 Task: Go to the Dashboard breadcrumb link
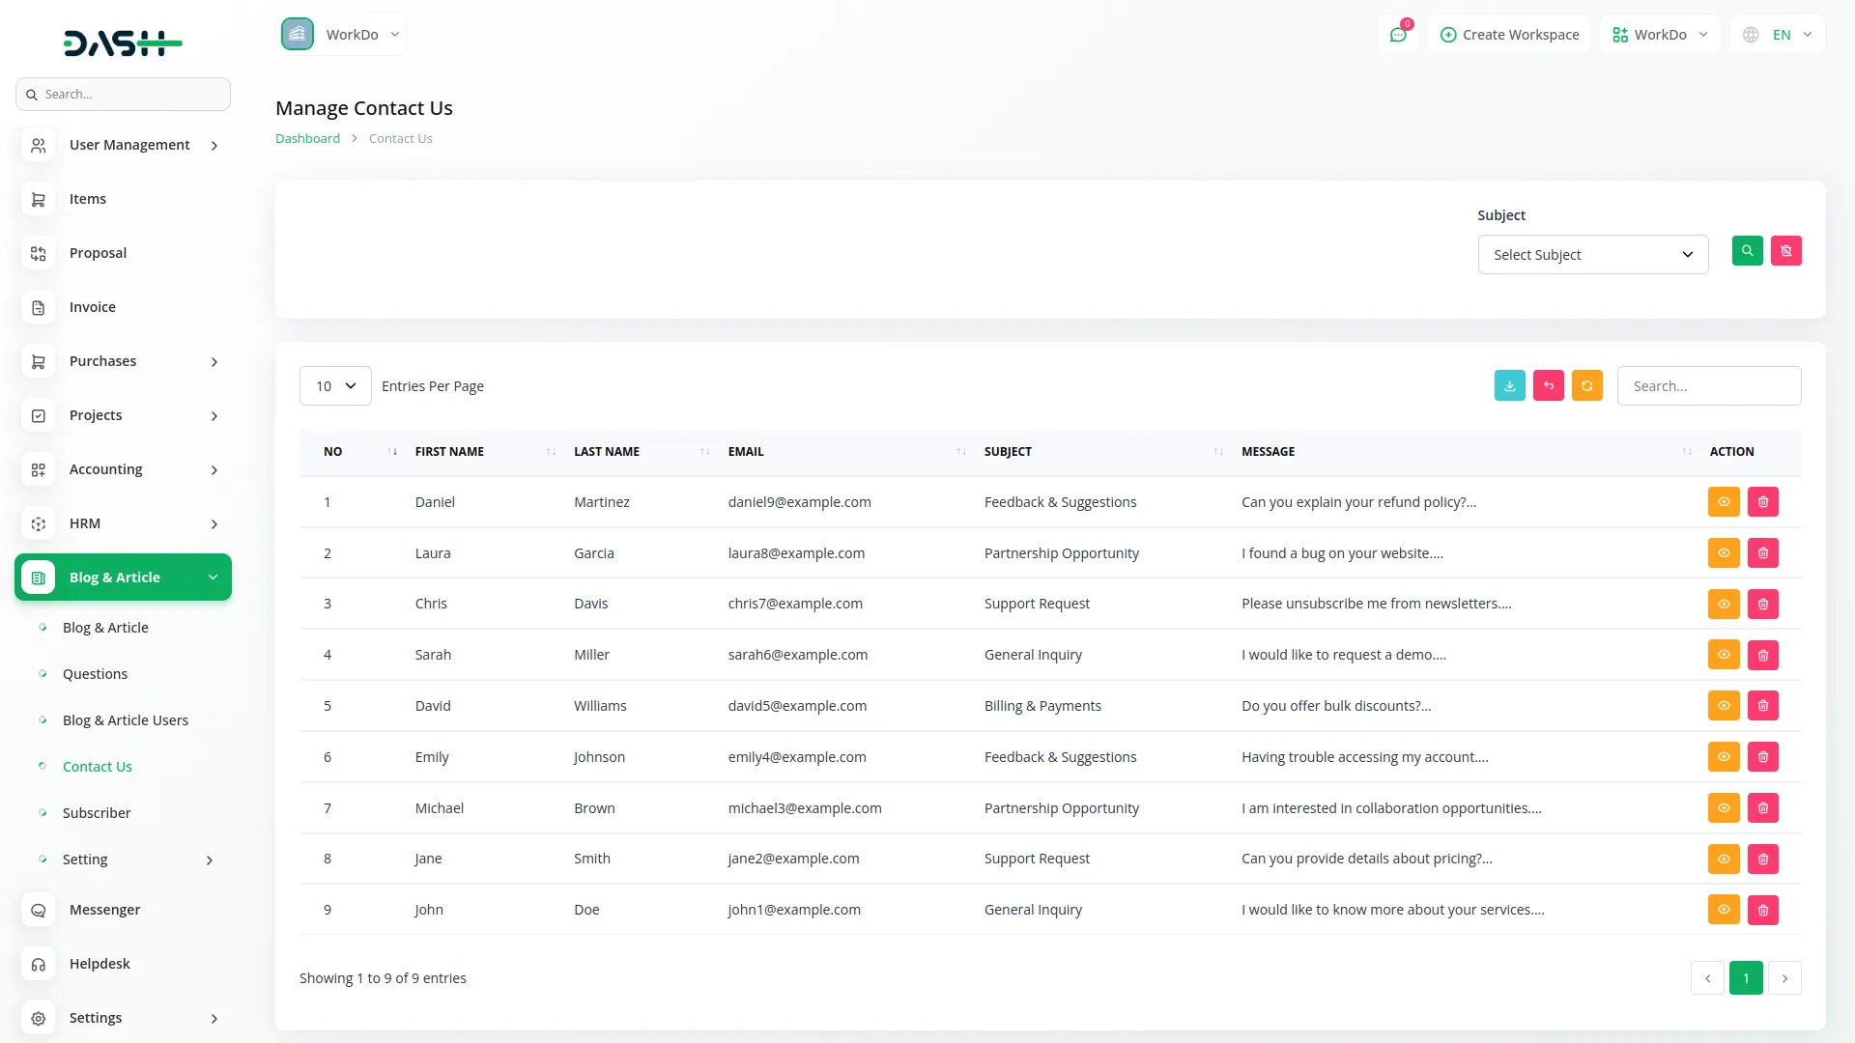pyautogui.click(x=307, y=139)
